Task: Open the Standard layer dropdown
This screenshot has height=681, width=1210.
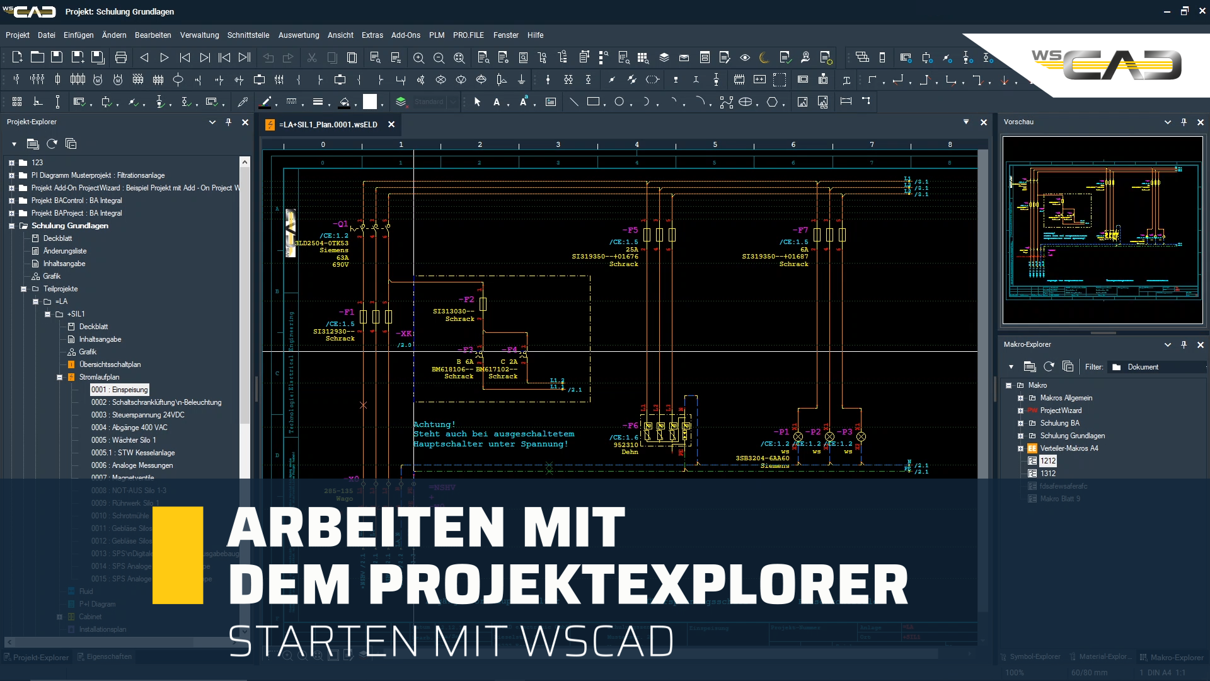Action: pos(452,102)
